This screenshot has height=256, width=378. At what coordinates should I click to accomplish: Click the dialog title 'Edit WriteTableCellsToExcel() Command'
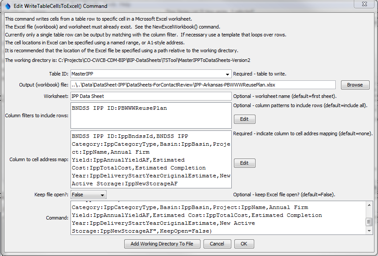pos(60,6)
